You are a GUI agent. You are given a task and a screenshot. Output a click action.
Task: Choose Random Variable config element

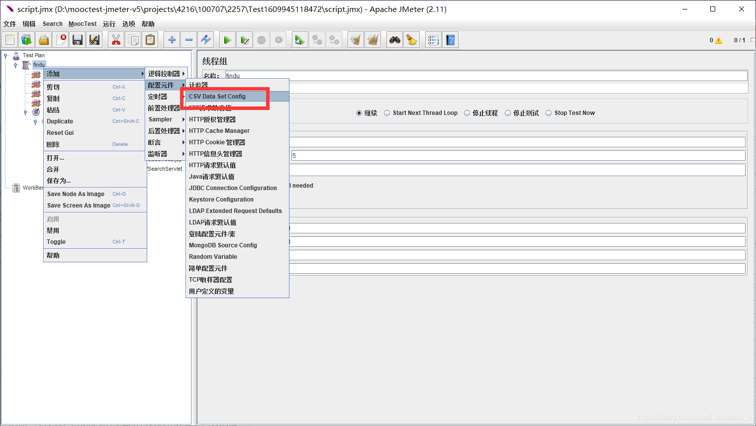pyautogui.click(x=237, y=257)
